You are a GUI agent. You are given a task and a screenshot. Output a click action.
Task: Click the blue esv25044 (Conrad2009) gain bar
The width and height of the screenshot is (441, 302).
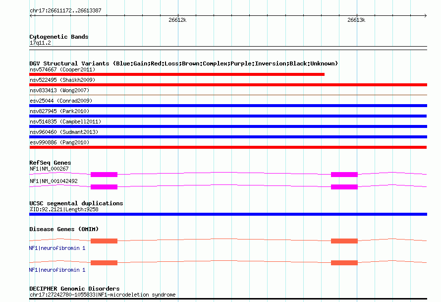coord(228,106)
